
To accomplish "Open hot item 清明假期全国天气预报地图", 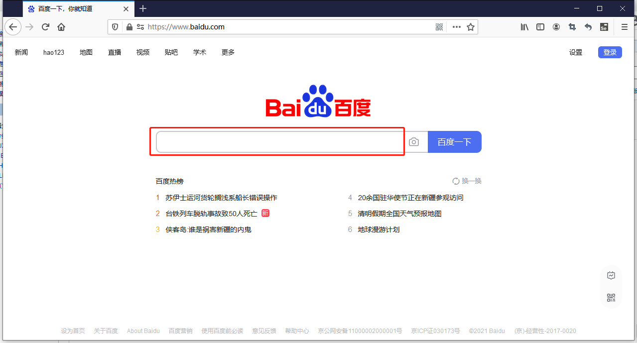I will pos(400,214).
